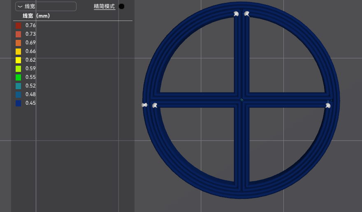This screenshot has width=362, height=212.
Task: Select the inner left seam marker
Action: [155, 106]
